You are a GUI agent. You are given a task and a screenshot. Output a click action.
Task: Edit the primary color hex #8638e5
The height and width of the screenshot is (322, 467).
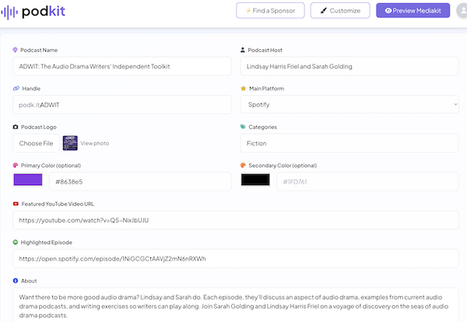(x=140, y=181)
